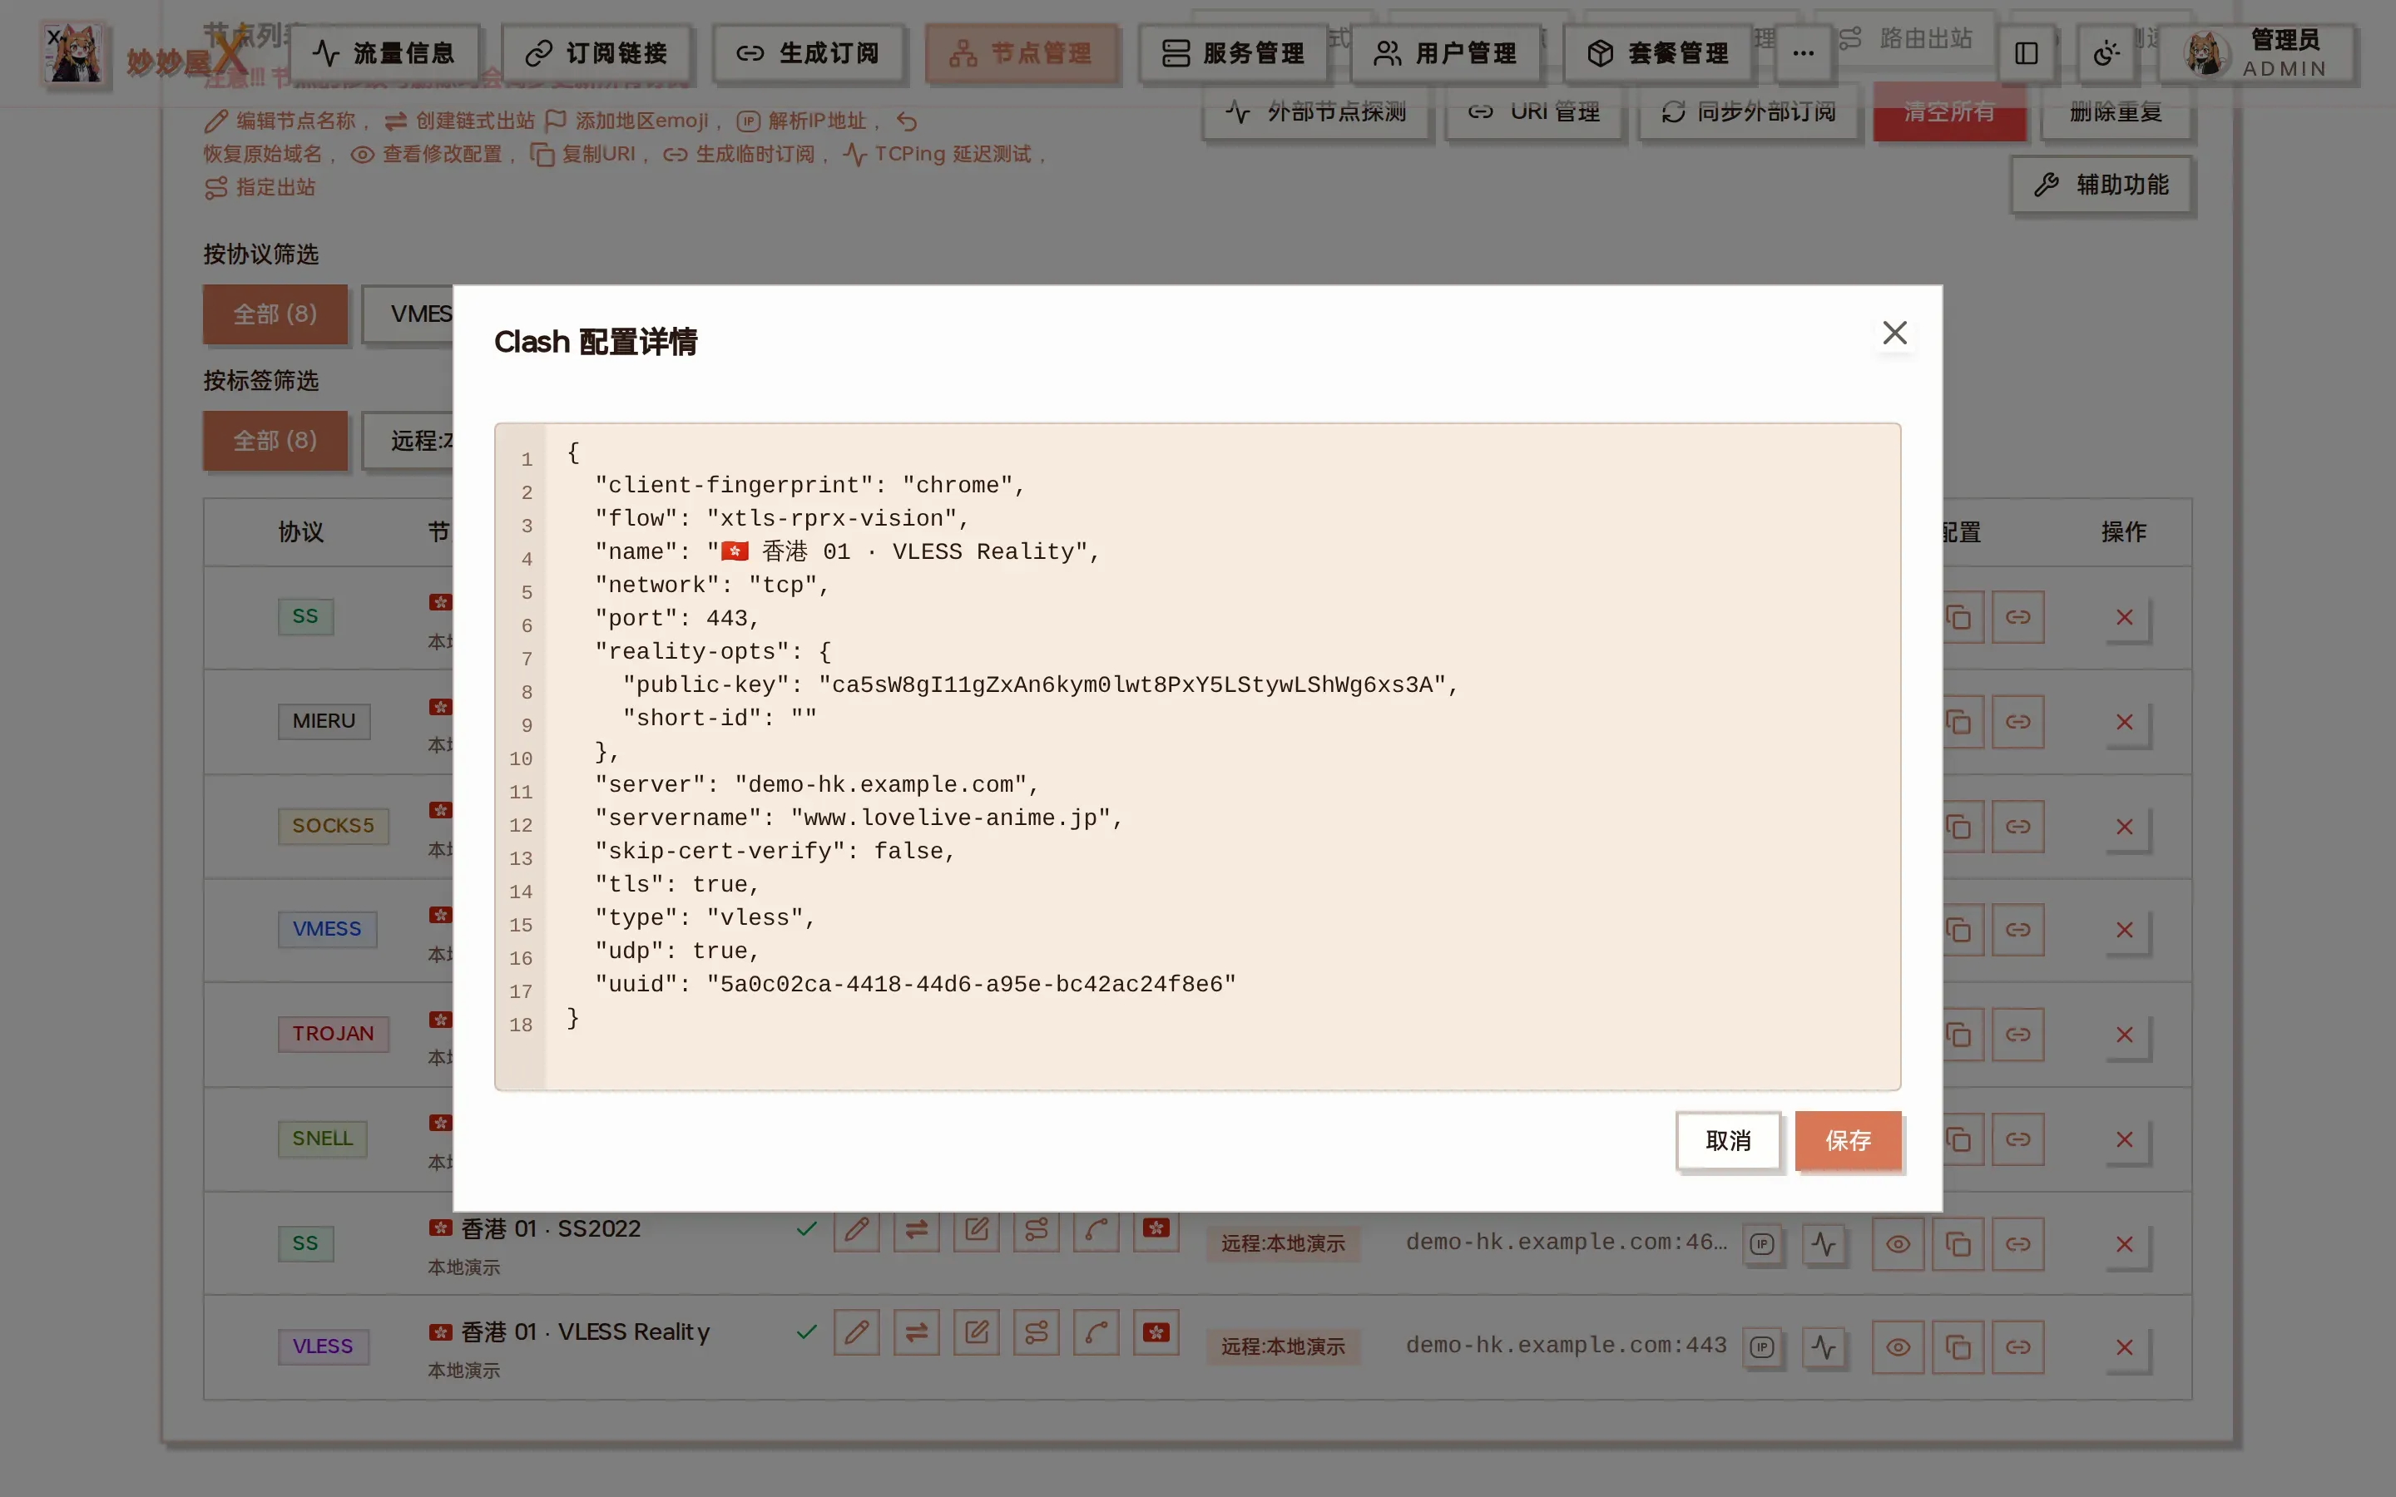
Task: Open the 套餐管理 nav tab
Action: (1657, 52)
